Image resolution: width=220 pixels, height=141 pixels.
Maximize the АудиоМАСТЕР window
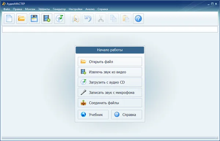(212, 4)
